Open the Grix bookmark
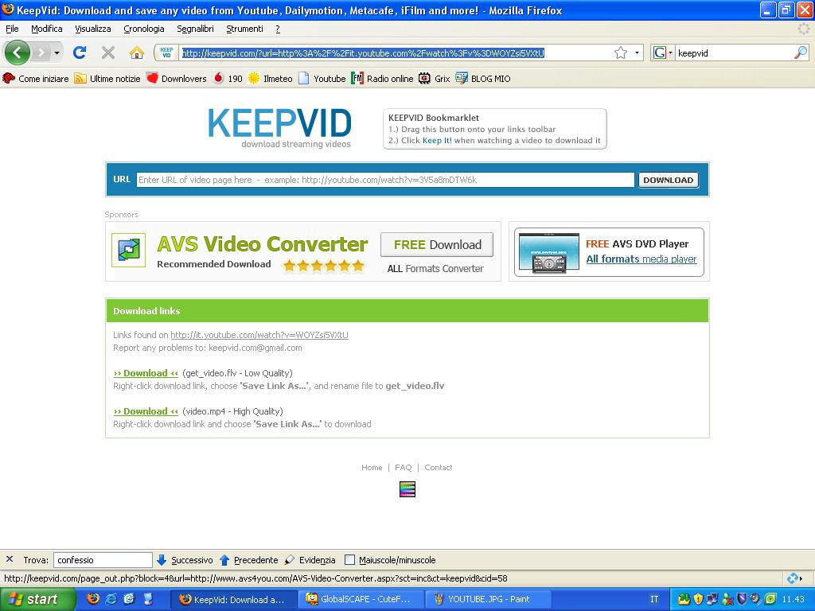This screenshot has height=611, width=815. click(435, 79)
